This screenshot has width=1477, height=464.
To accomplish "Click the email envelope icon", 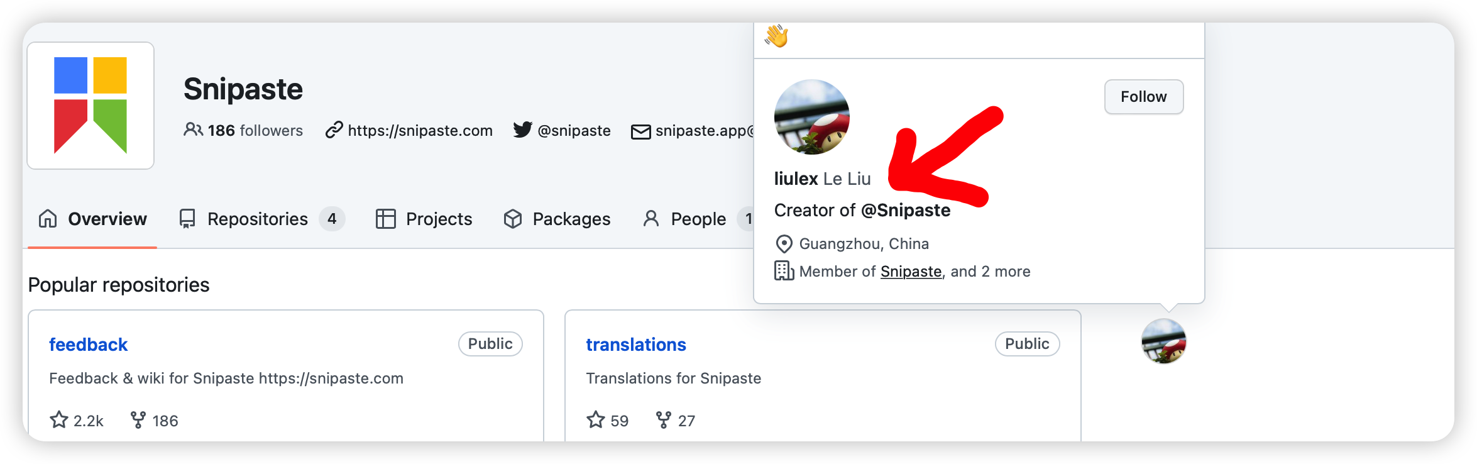I will pyautogui.click(x=640, y=131).
